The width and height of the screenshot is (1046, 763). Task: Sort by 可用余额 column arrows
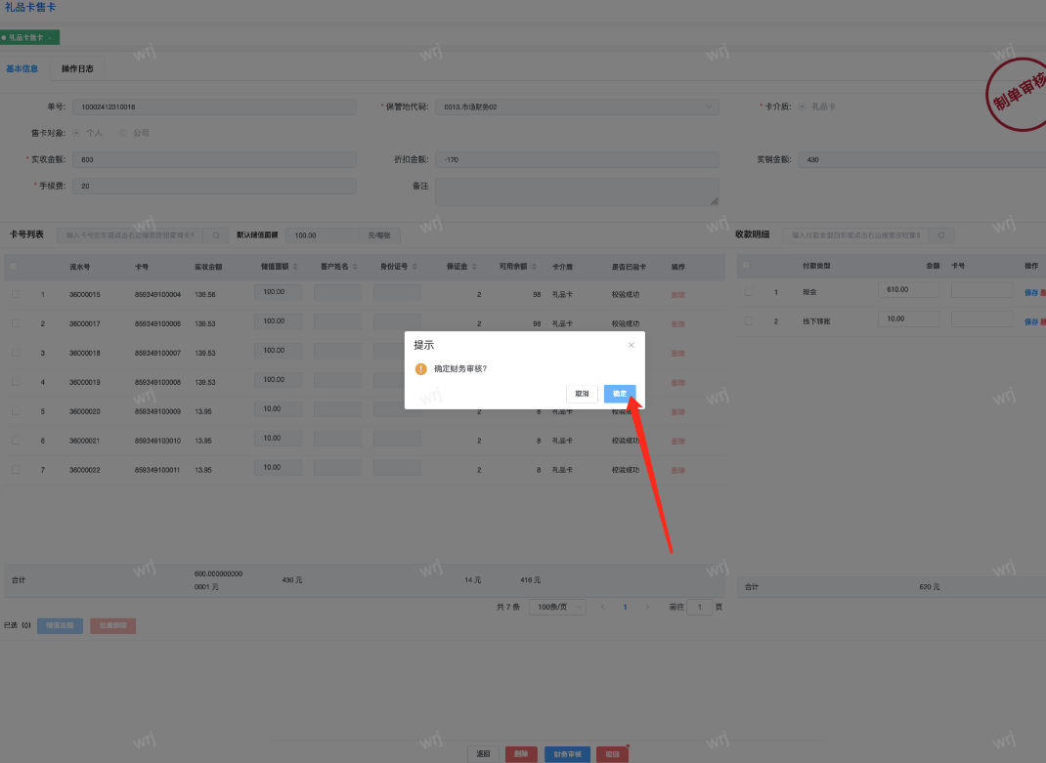534,267
